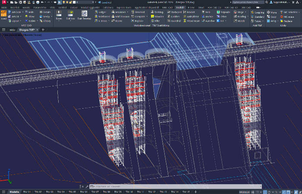Open the Vista ribbon tab
302x194 pixels.
tap(52, 7)
